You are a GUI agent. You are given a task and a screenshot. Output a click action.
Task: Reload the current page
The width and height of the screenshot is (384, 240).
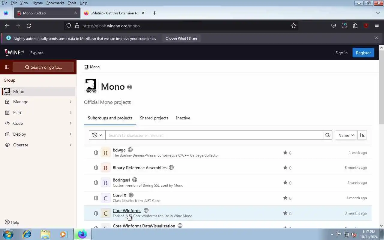(x=29, y=26)
